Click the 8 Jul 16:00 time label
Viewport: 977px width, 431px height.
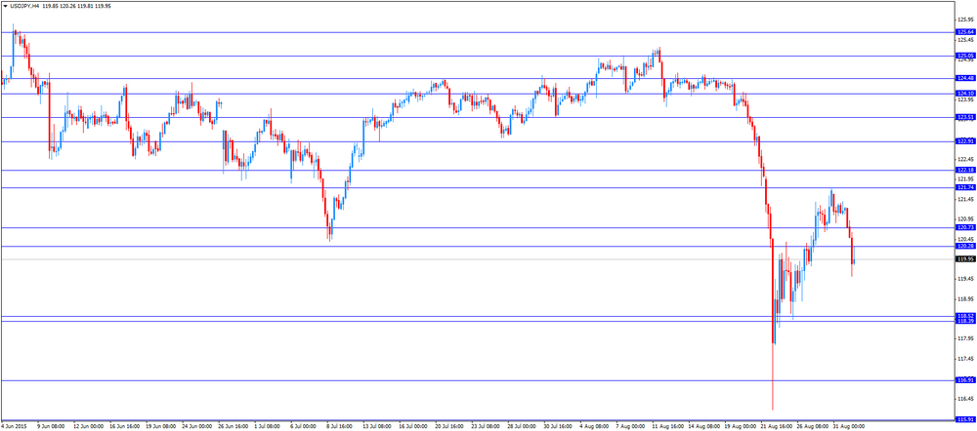point(341,427)
